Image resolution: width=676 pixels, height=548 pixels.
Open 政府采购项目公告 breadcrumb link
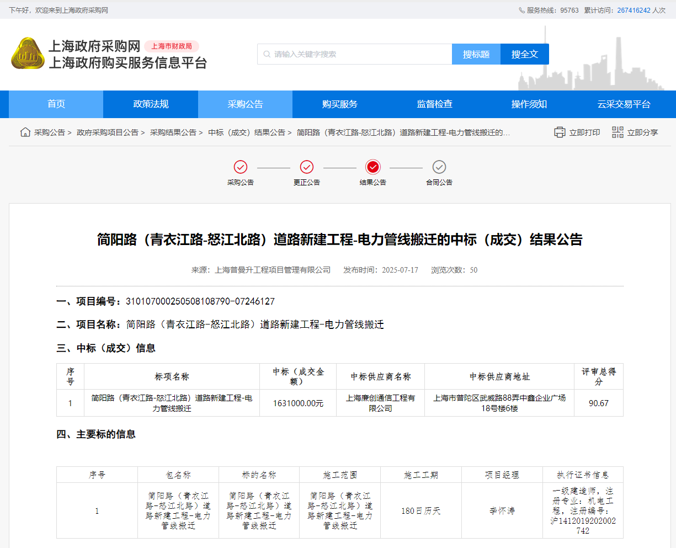tap(108, 132)
